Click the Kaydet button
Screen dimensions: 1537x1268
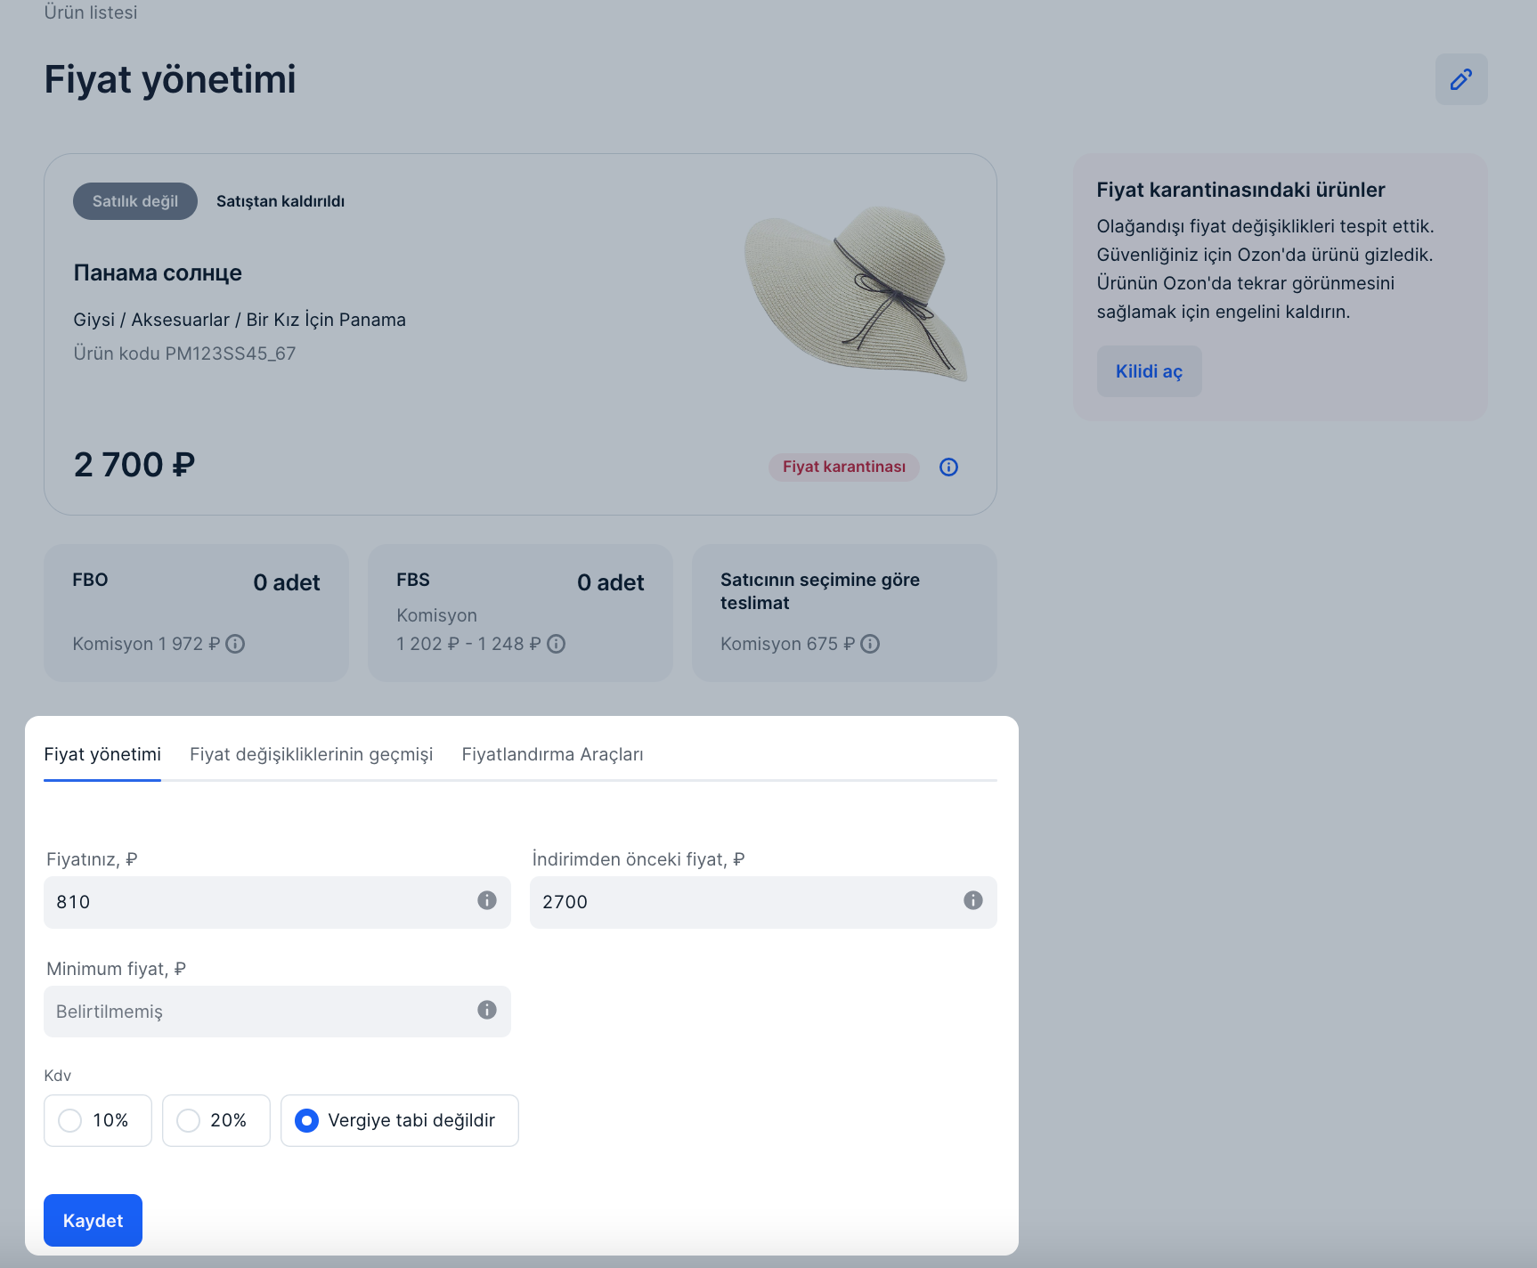(x=93, y=1220)
